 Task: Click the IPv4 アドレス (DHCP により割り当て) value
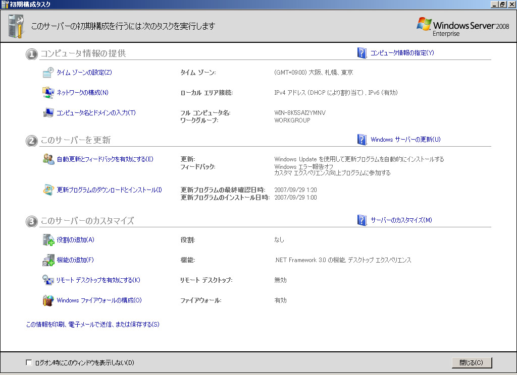pos(319,93)
